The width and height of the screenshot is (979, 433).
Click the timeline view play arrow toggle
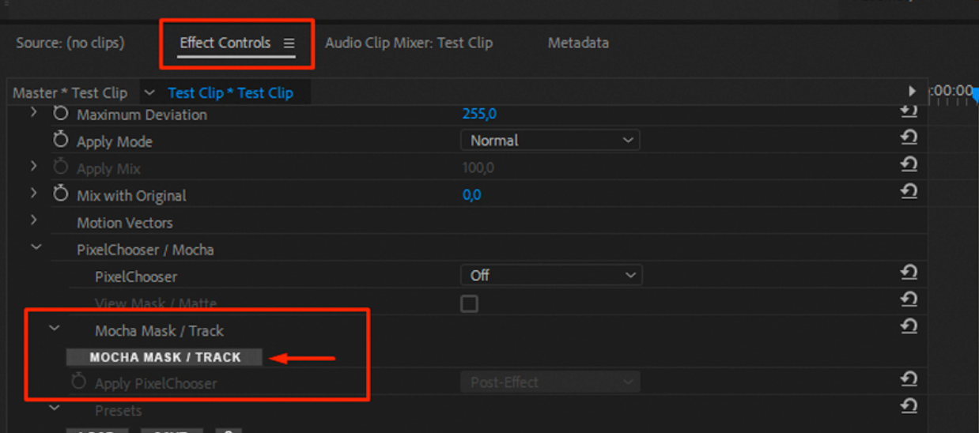912,91
